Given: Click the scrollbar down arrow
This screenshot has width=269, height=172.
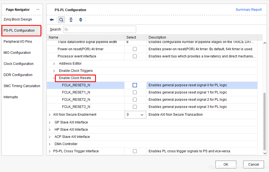Looking at the screenshot, I should (265, 153).
